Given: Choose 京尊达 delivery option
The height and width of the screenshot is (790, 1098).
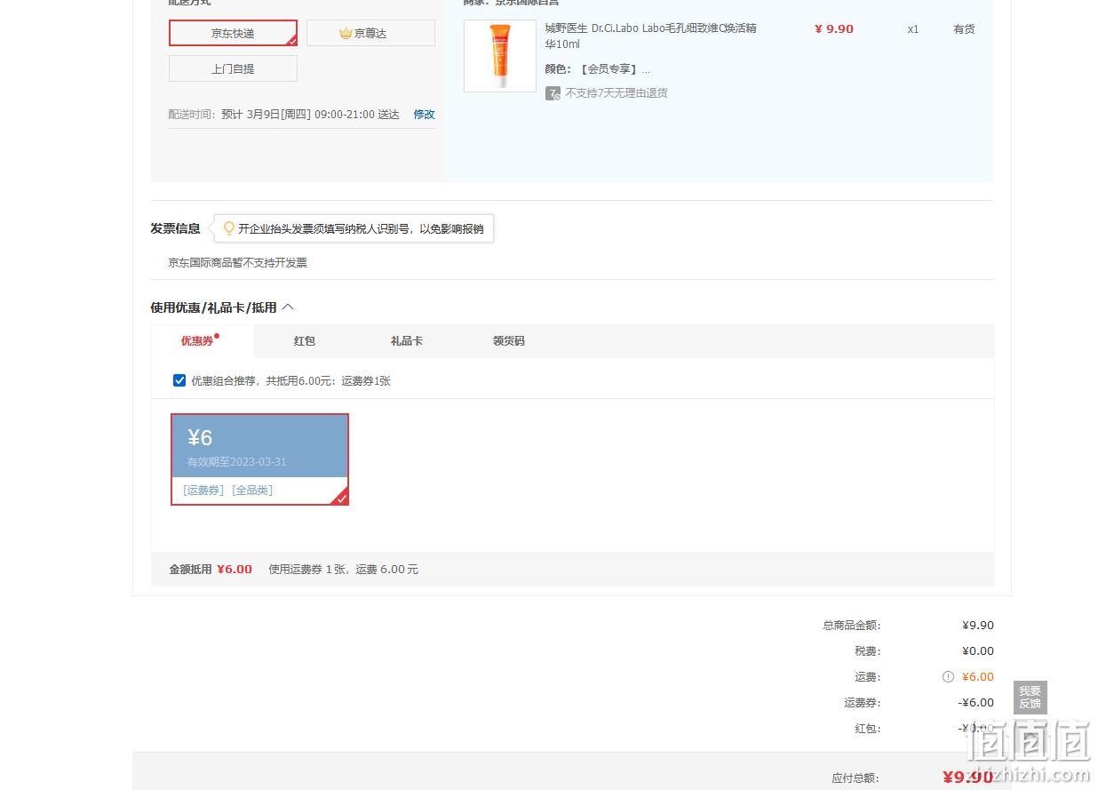Looking at the screenshot, I should coord(370,33).
